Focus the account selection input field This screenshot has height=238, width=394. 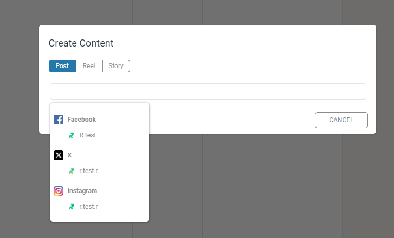click(x=208, y=91)
